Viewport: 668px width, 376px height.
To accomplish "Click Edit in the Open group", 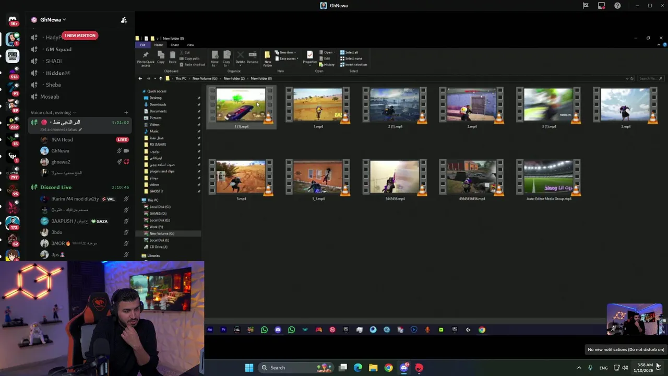I will [325, 58].
